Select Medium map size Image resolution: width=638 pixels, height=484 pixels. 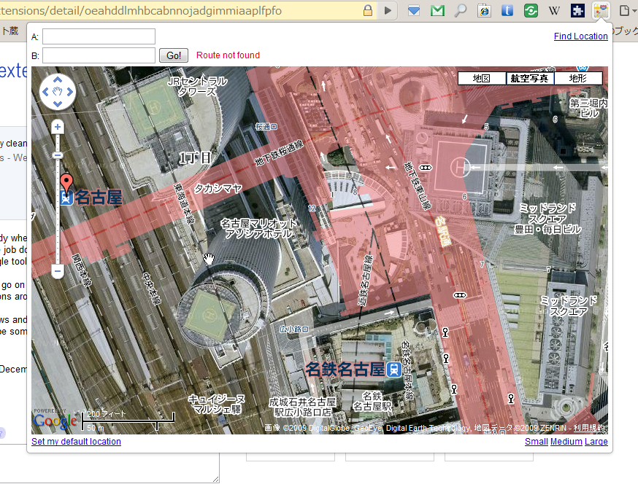point(566,442)
